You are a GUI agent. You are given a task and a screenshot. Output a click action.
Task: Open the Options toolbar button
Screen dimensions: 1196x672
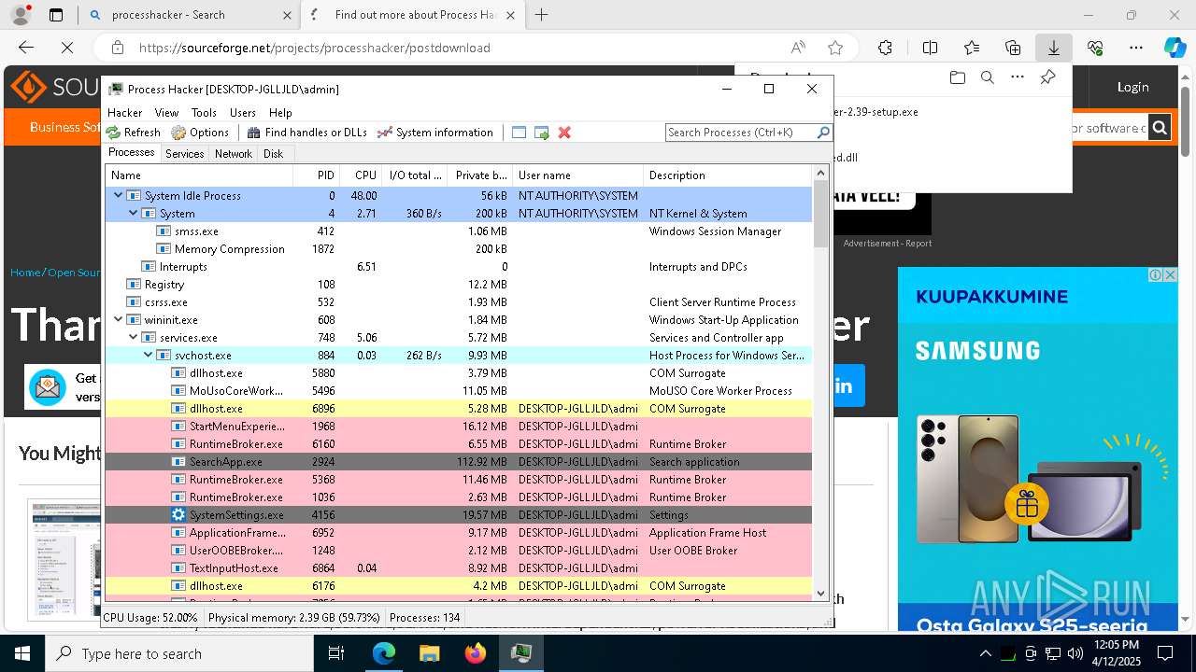[x=200, y=133]
